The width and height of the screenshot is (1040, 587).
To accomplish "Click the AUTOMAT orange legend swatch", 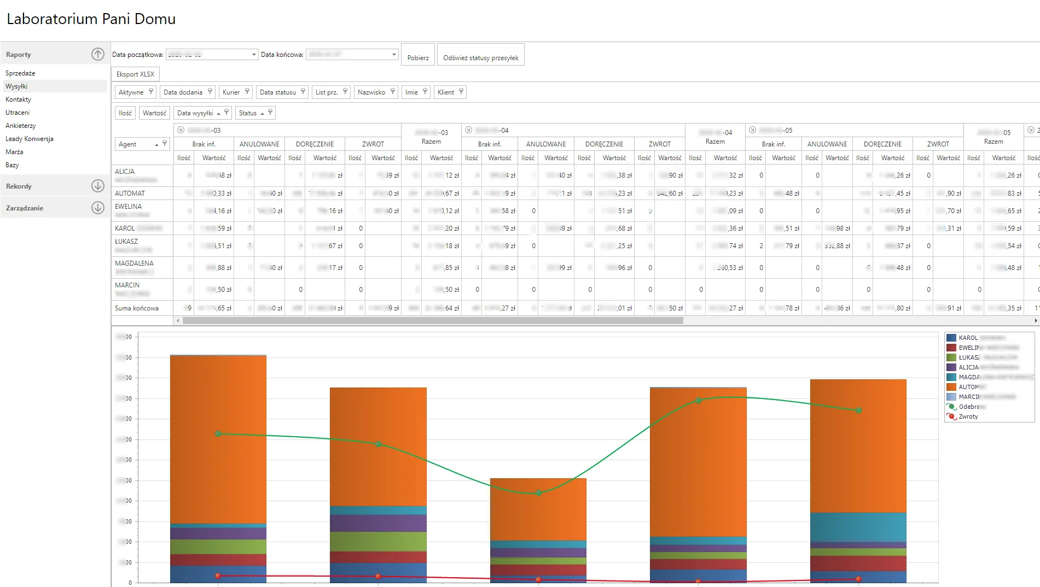I will [x=951, y=387].
